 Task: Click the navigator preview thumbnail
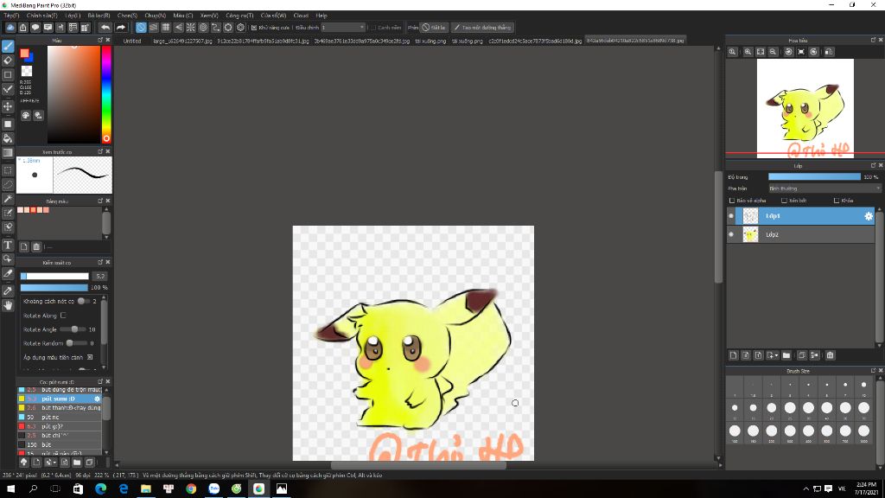[x=805, y=108]
